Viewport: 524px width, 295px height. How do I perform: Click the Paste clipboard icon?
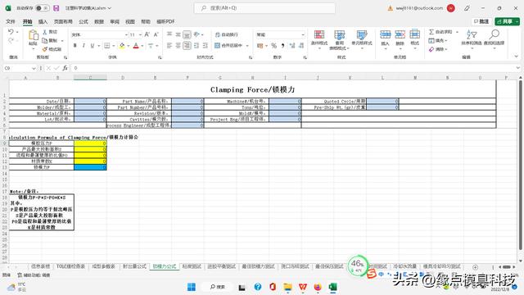(33, 35)
